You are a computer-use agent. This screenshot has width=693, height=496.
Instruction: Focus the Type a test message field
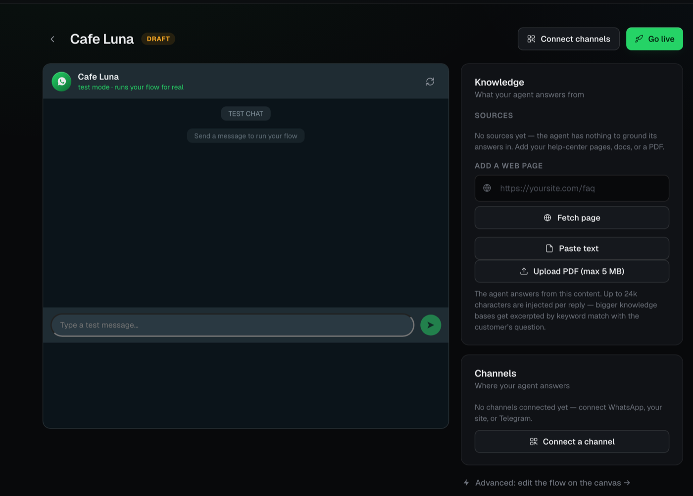pyautogui.click(x=233, y=325)
